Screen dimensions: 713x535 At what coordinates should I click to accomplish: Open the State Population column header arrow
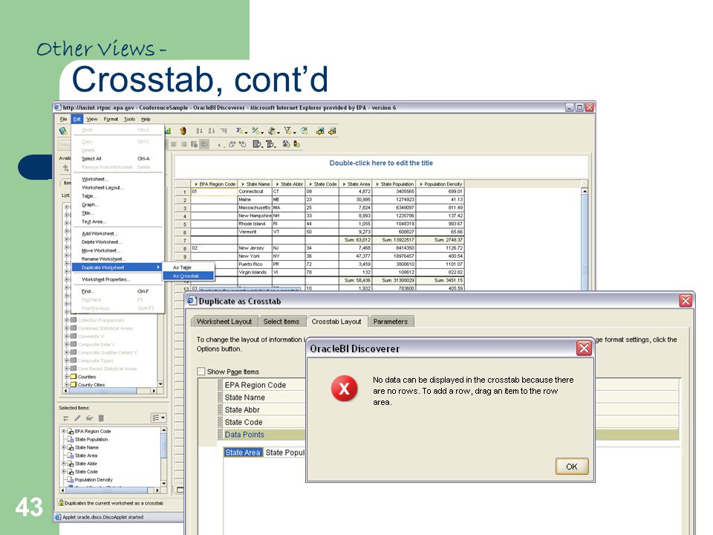coord(377,184)
